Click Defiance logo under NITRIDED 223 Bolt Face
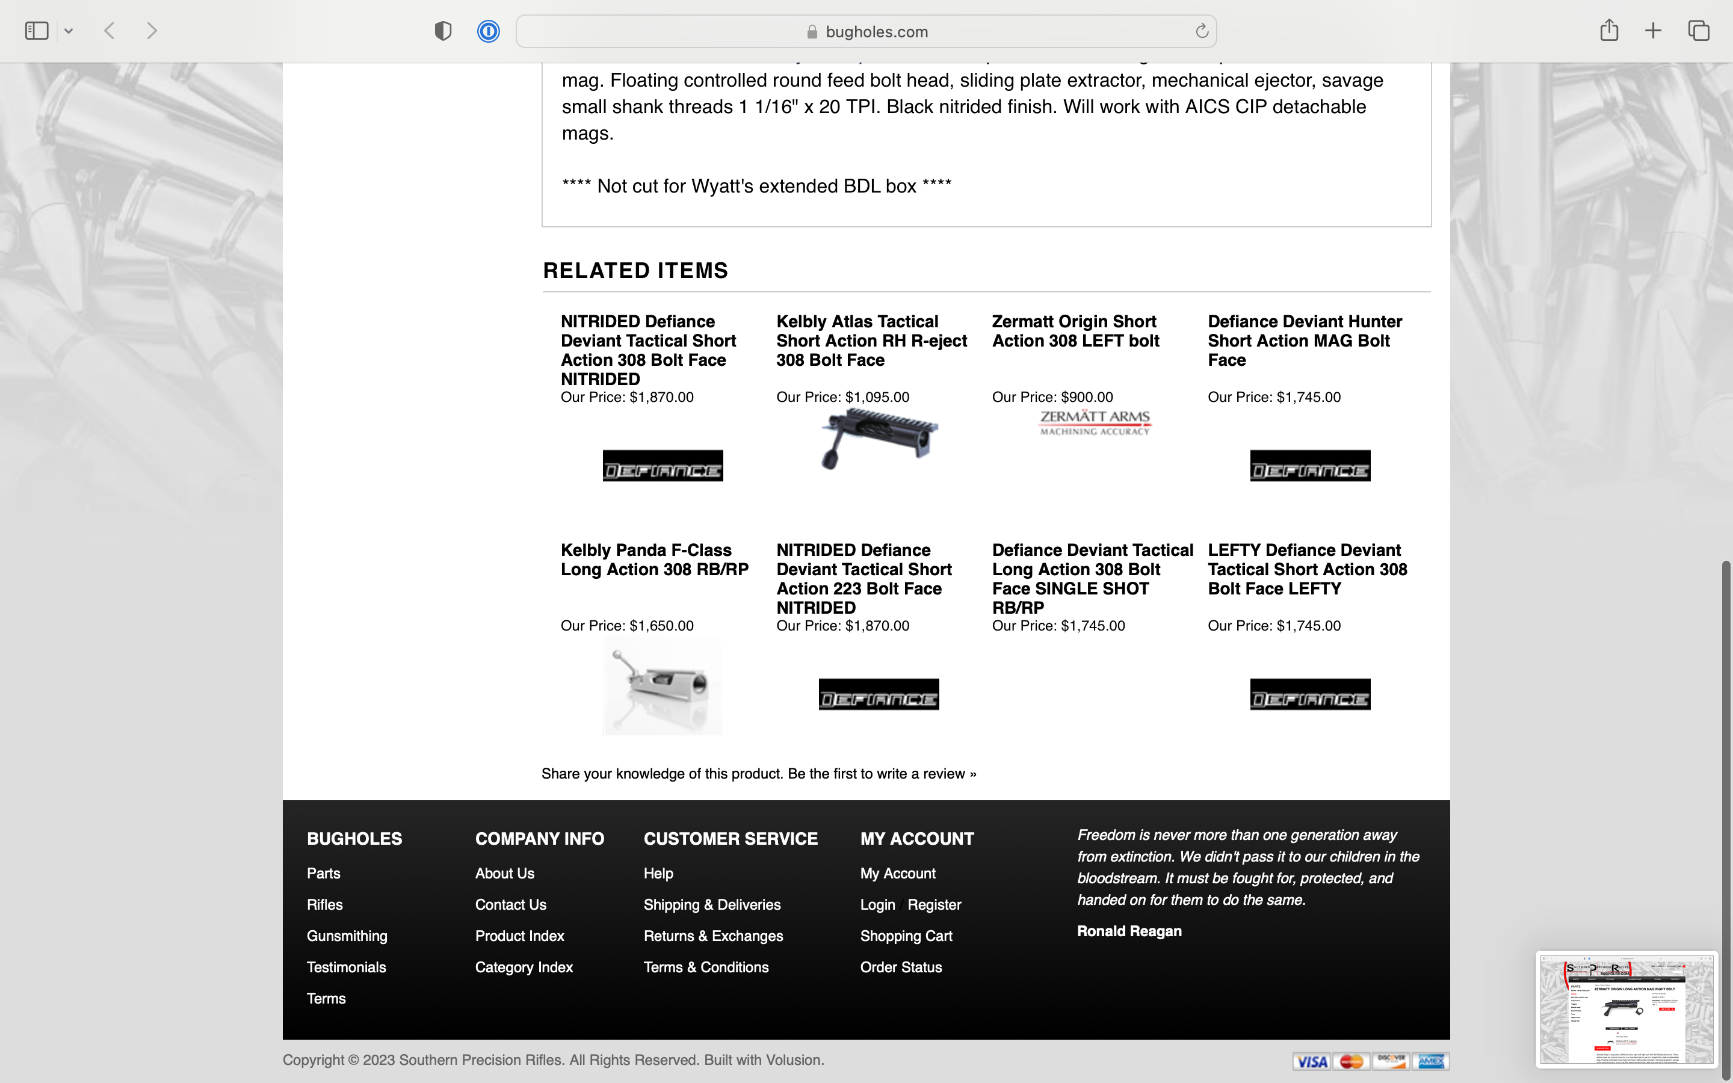This screenshot has width=1733, height=1083. (879, 694)
